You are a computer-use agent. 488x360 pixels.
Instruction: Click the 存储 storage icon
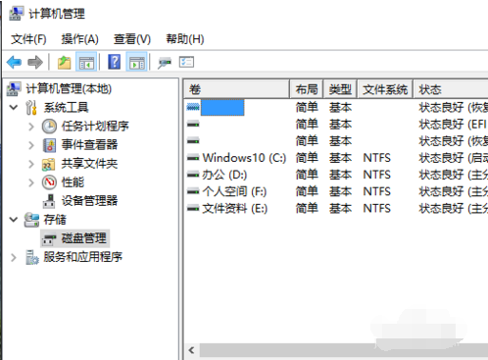click(x=31, y=220)
